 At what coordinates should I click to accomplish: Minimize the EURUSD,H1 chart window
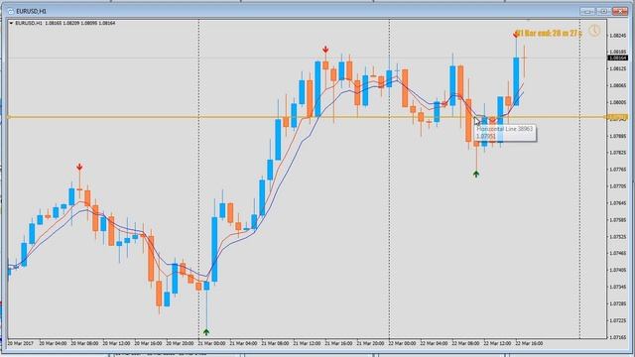click(587, 11)
